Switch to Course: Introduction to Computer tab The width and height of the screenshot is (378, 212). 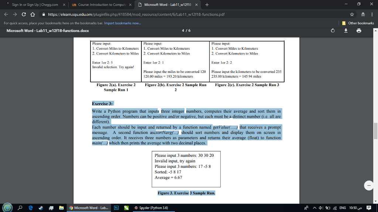102,4
